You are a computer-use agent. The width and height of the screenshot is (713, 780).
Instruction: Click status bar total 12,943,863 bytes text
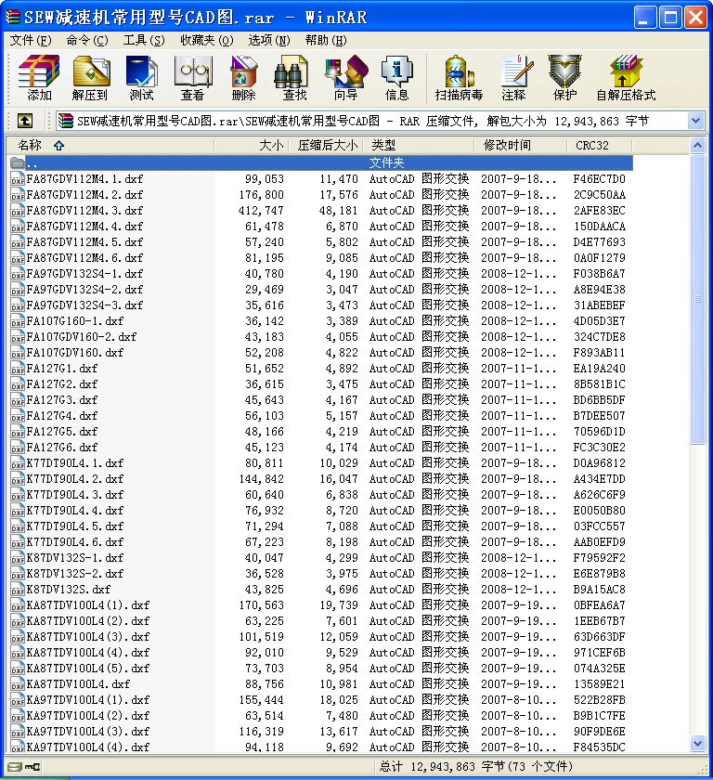476,767
